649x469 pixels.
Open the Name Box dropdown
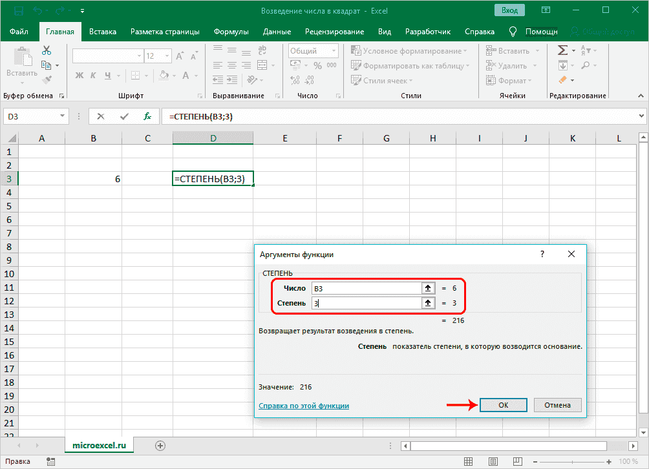coord(63,116)
